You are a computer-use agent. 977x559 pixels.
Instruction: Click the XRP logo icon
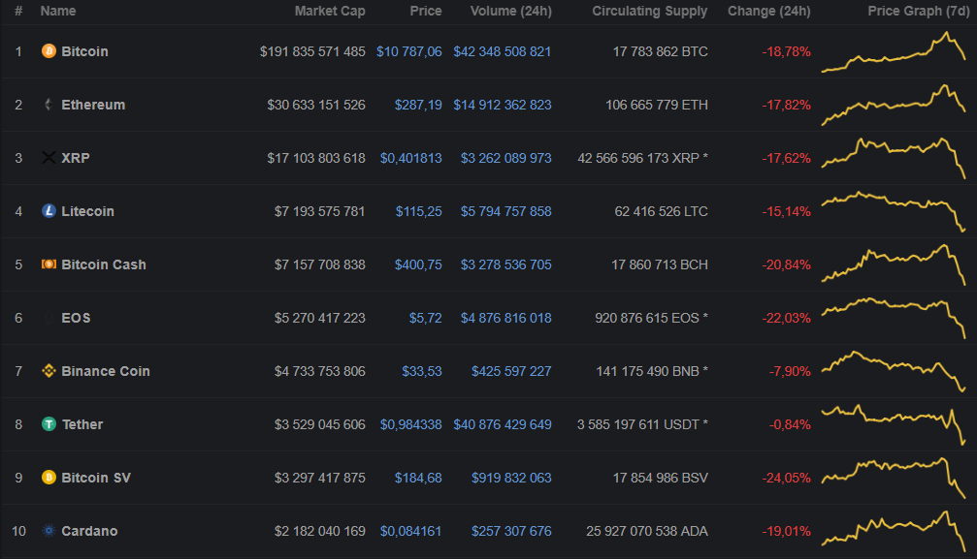49,158
